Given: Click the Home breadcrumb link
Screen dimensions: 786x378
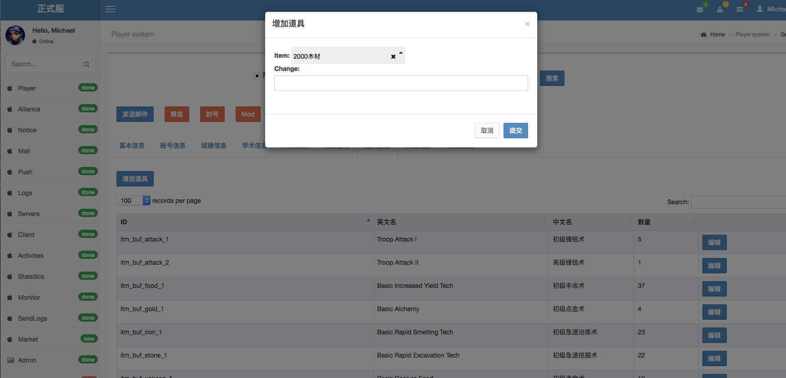Looking at the screenshot, I should pyautogui.click(x=717, y=35).
